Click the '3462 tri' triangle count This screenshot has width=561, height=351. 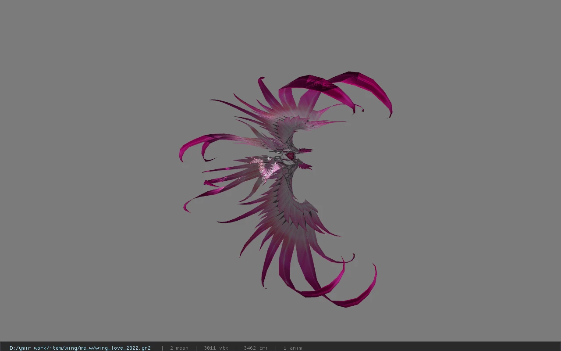tap(256, 348)
